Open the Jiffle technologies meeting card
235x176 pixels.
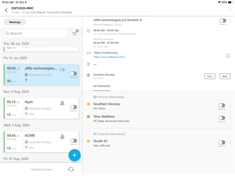point(42,74)
